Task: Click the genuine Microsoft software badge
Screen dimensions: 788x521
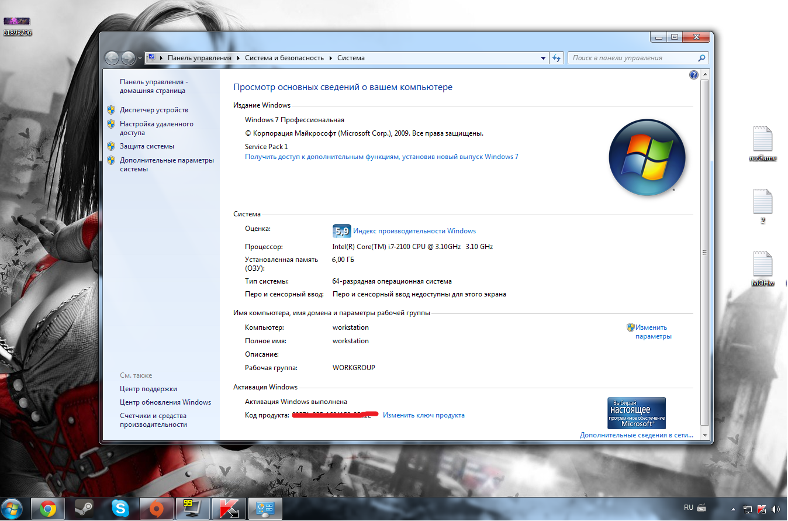Action: click(637, 413)
